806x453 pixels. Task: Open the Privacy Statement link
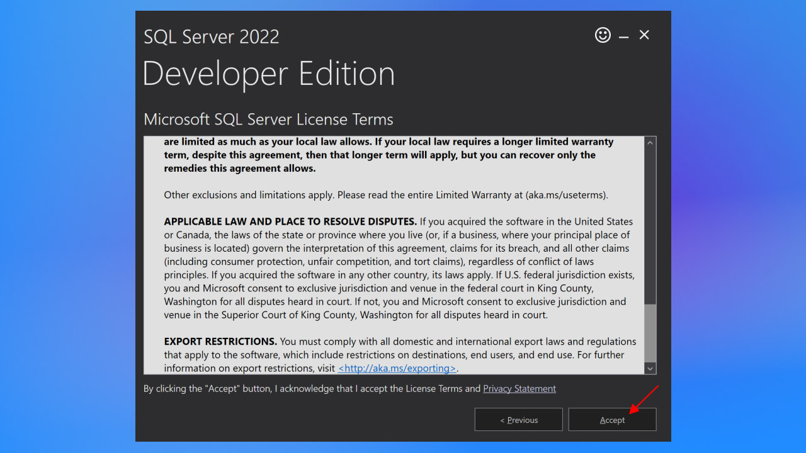click(x=519, y=389)
